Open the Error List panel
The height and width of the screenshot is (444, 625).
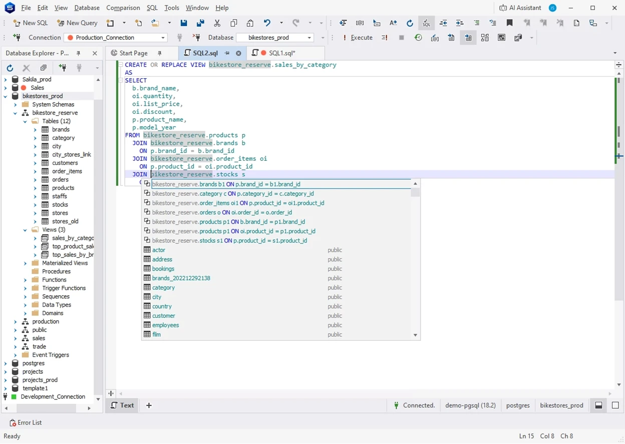26,423
